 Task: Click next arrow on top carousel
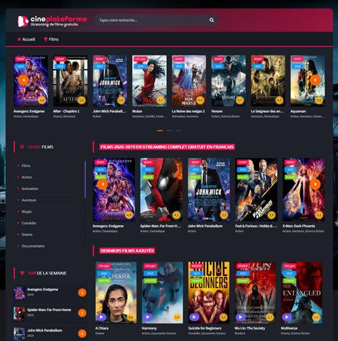tap(315, 80)
